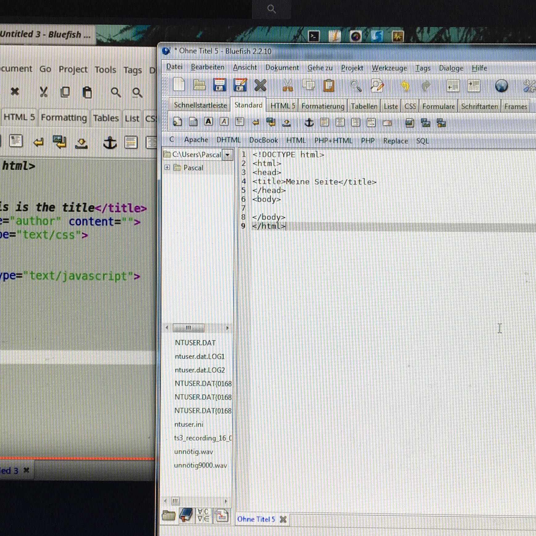Insert an anchor with the anchor icon
536x536 pixels.
tap(309, 123)
